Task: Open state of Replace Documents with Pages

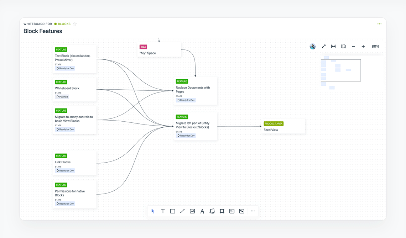Action: click(186, 100)
